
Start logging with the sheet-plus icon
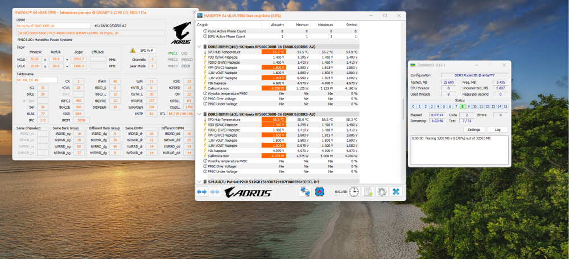pyautogui.click(x=368, y=191)
